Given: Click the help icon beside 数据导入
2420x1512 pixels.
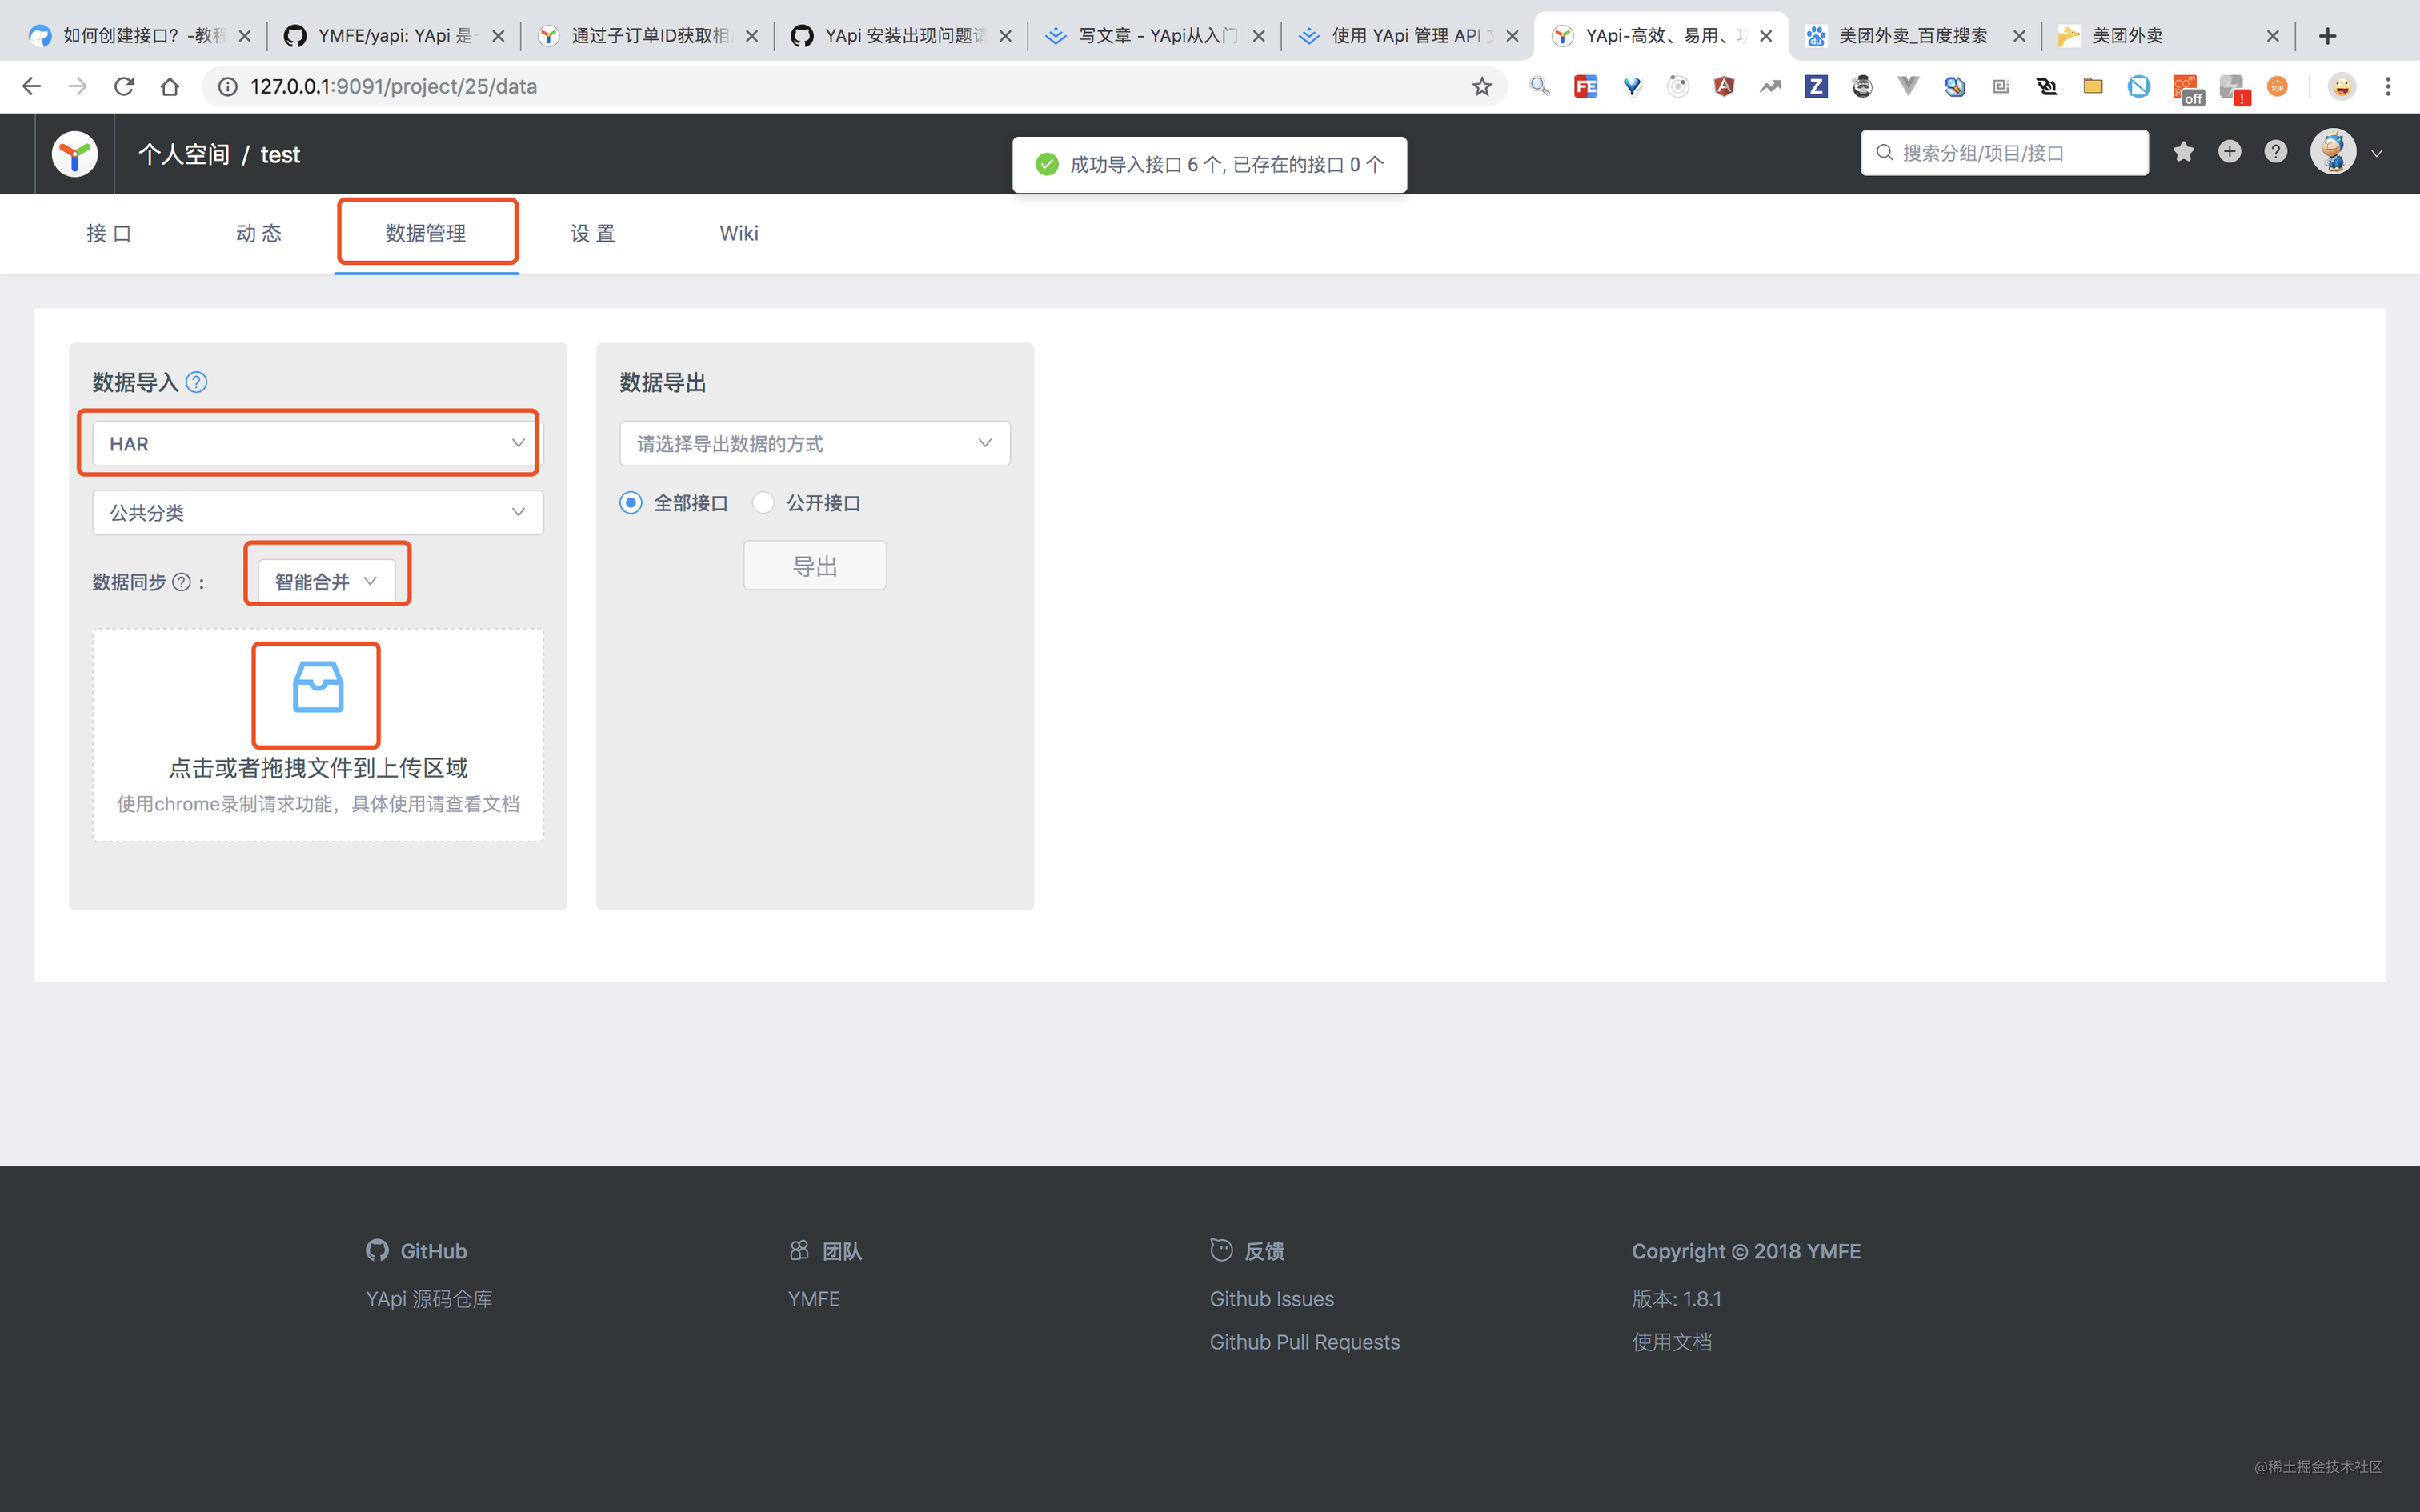Looking at the screenshot, I should pos(197,382).
